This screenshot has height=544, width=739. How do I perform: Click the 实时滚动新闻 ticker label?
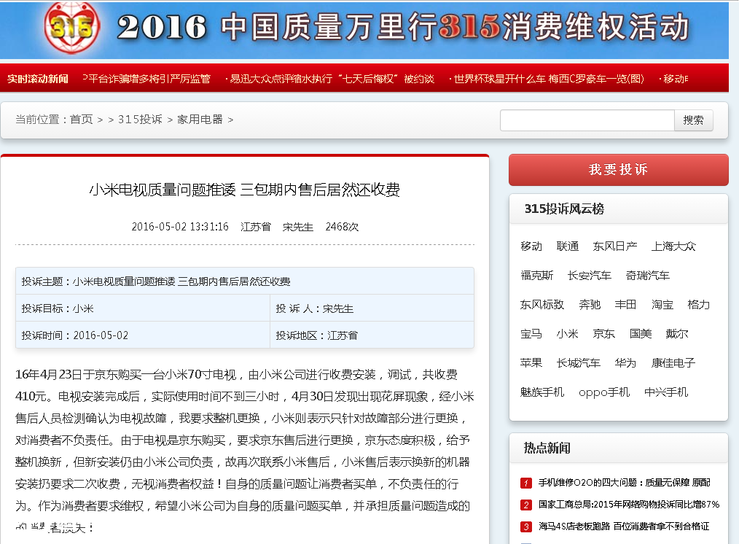[x=38, y=79]
